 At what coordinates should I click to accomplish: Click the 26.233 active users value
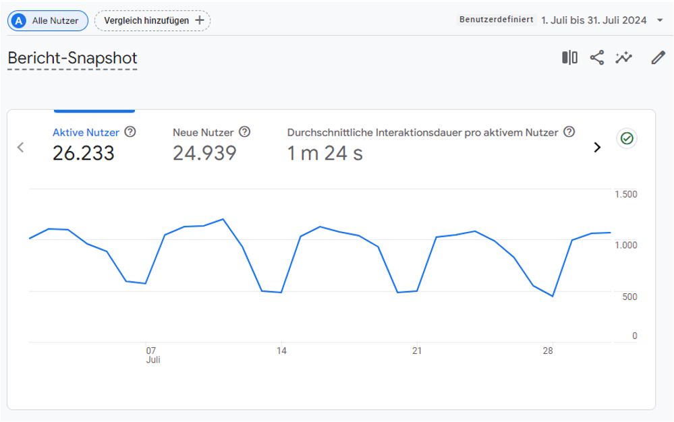tap(84, 153)
